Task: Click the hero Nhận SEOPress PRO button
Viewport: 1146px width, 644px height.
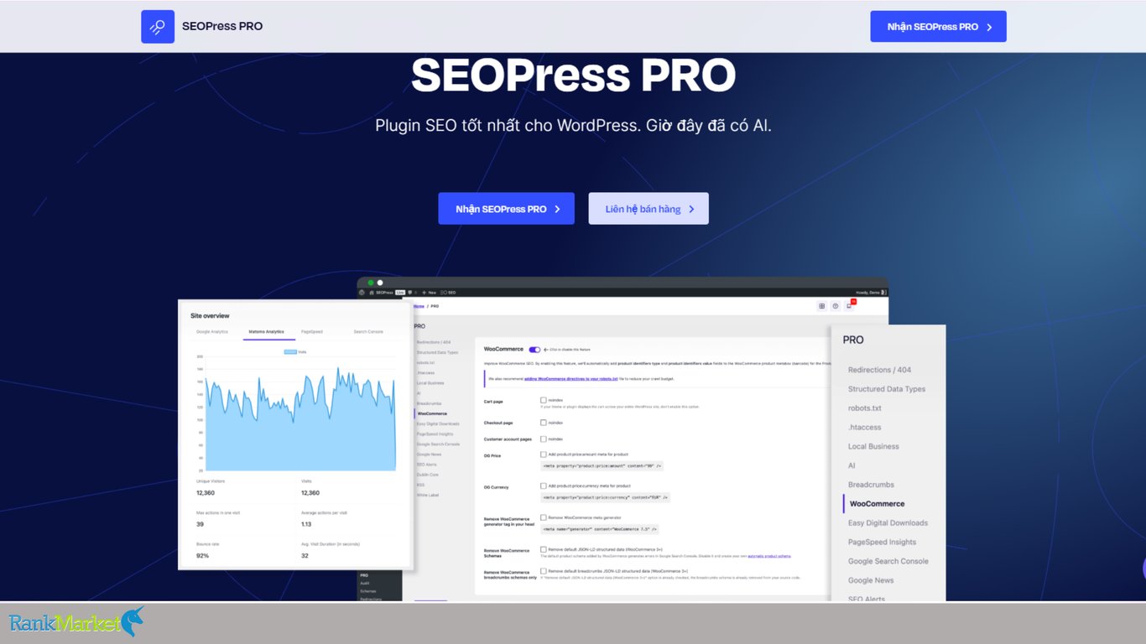Action: pos(506,209)
